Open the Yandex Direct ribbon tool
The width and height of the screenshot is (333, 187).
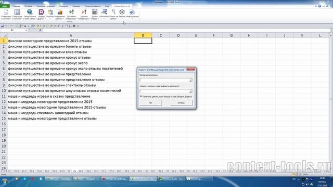pyautogui.click(x=42, y=15)
